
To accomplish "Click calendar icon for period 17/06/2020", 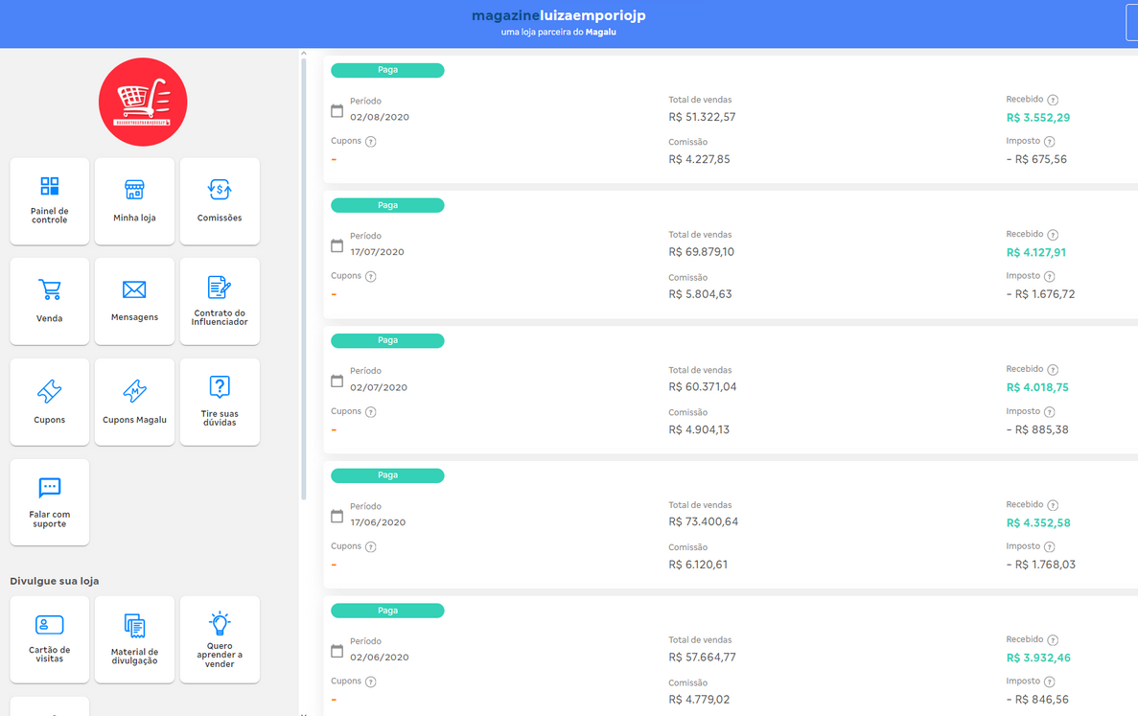I will [x=337, y=517].
